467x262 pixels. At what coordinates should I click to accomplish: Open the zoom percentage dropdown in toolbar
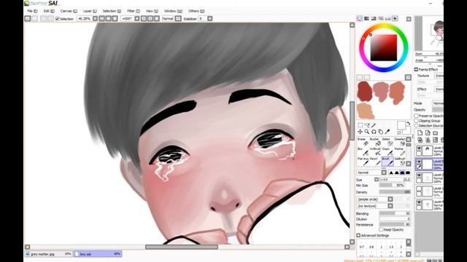click(95, 18)
